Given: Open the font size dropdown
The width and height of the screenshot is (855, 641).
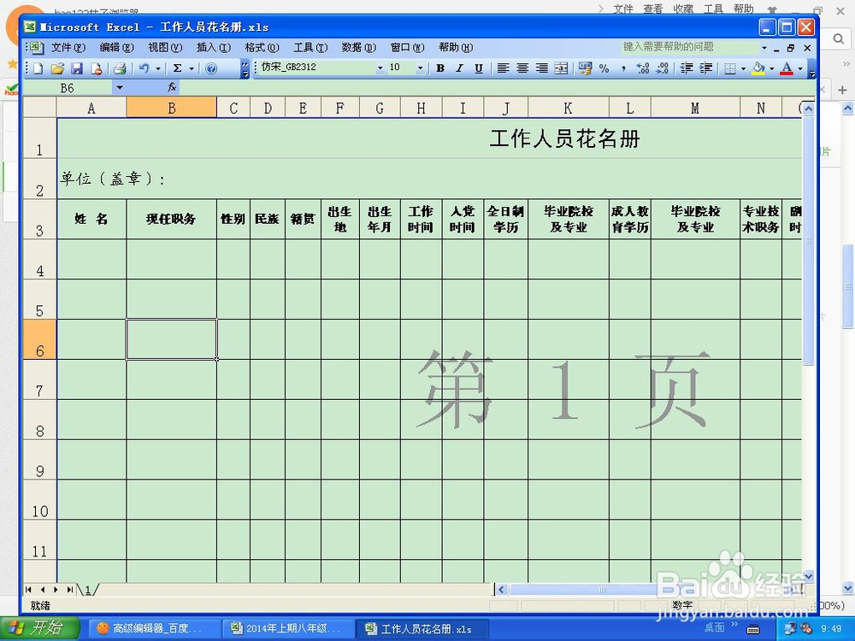Looking at the screenshot, I should pyautogui.click(x=420, y=68).
